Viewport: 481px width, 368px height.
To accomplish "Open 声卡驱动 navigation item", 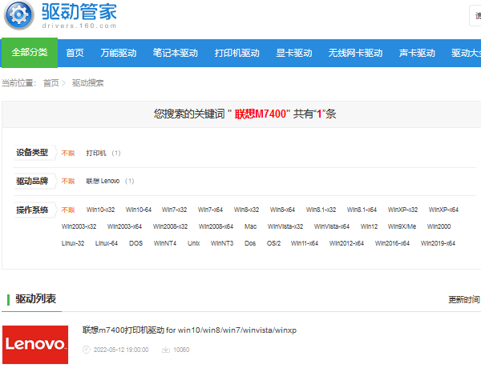I will tap(417, 53).
